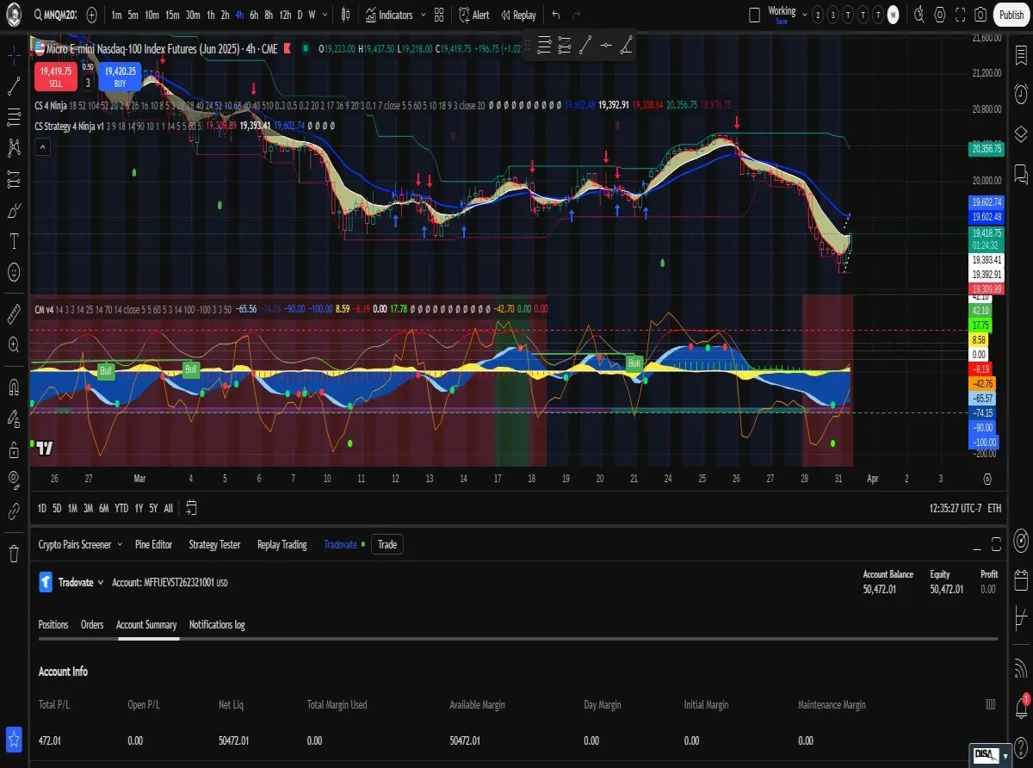The image size is (1033, 768).
Task: Take a chart snapshot camera
Action: pos(981,15)
